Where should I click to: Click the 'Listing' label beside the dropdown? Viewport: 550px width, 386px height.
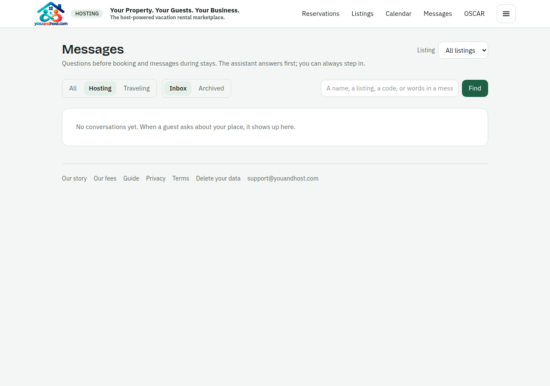click(x=426, y=50)
